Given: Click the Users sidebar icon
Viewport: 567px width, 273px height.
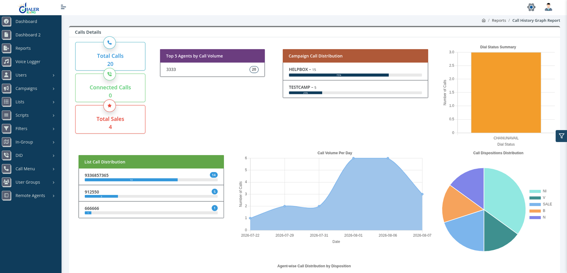Looking at the screenshot, I should pos(6,75).
